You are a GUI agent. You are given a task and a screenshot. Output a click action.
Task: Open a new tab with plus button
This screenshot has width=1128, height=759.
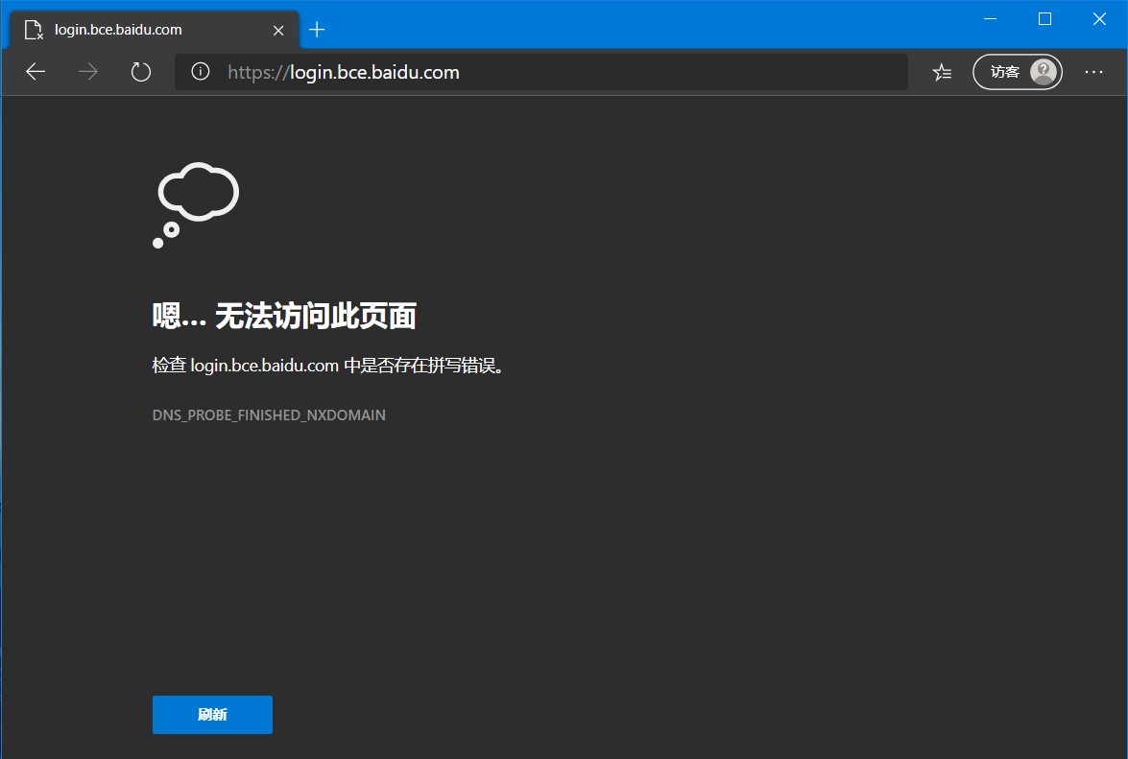pyautogui.click(x=317, y=30)
